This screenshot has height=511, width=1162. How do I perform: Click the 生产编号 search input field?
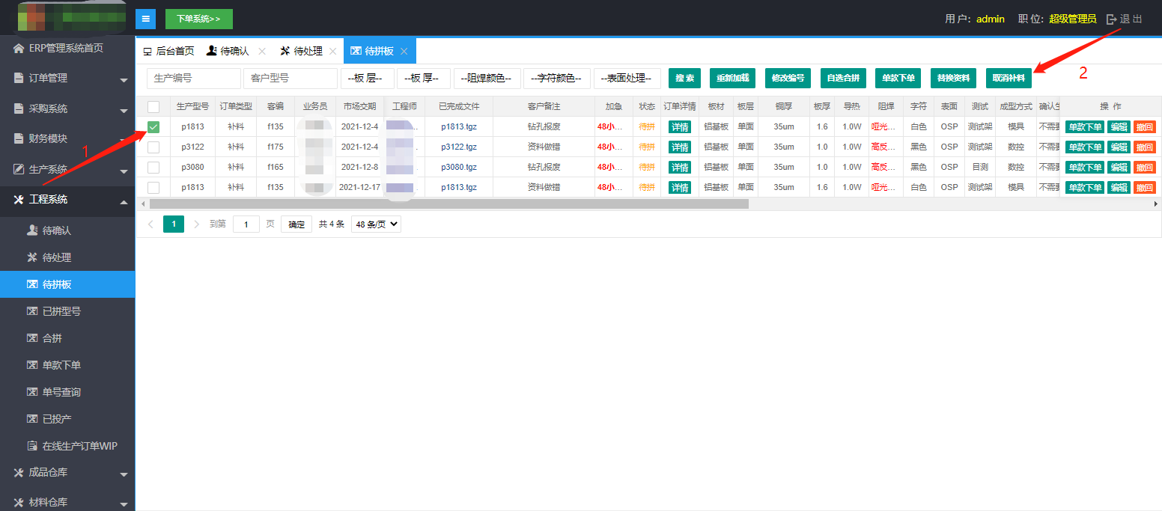194,79
